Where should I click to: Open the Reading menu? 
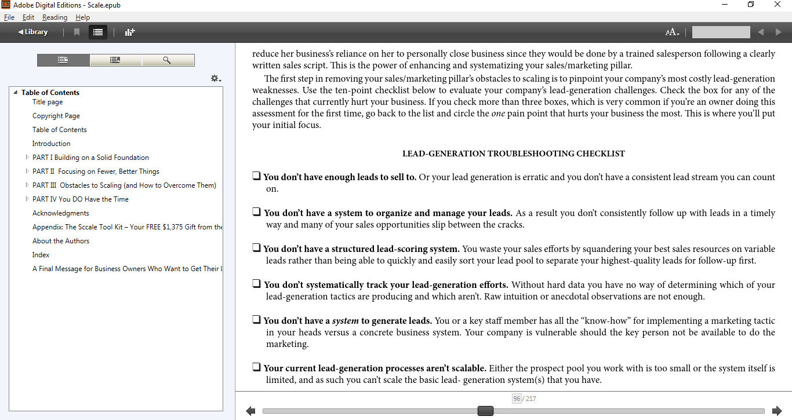pos(55,17)
